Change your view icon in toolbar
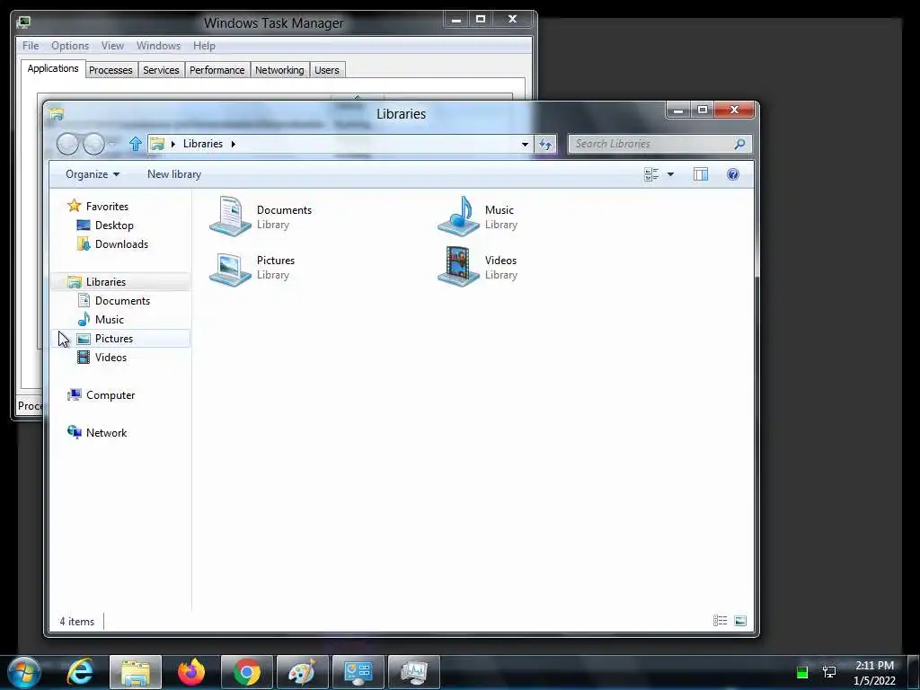 (651, 174)
